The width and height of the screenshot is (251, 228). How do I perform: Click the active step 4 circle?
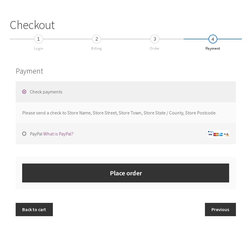(x=213, y=39)
